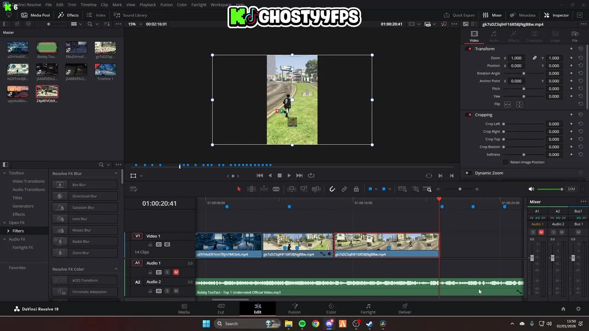Click the Stop button in viewer
The width and height of the screenshot is (589, 331).
(279, 176)
